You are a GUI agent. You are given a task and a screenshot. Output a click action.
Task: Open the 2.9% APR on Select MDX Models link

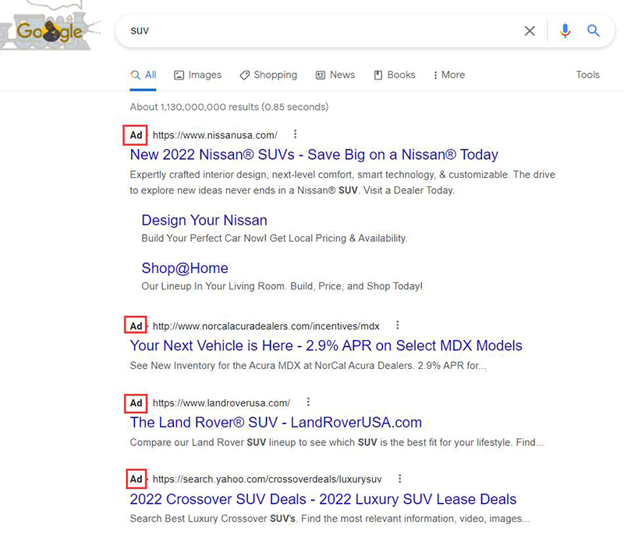tap(326, 345)
